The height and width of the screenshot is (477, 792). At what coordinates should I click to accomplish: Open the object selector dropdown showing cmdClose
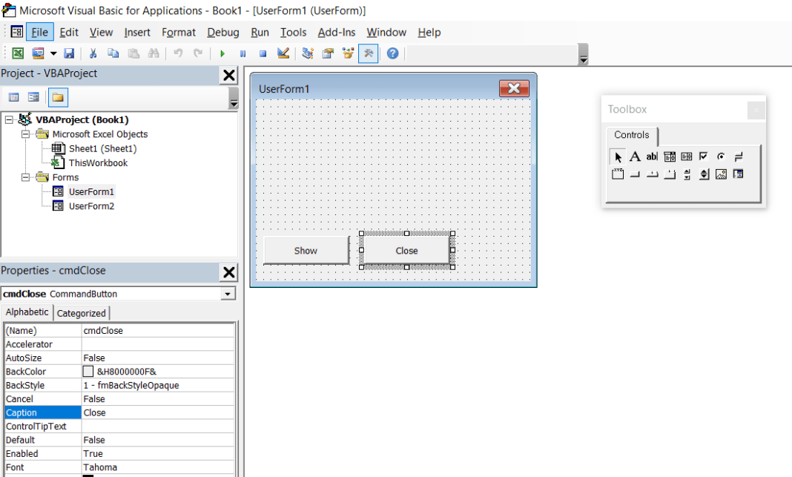[228, 294]
